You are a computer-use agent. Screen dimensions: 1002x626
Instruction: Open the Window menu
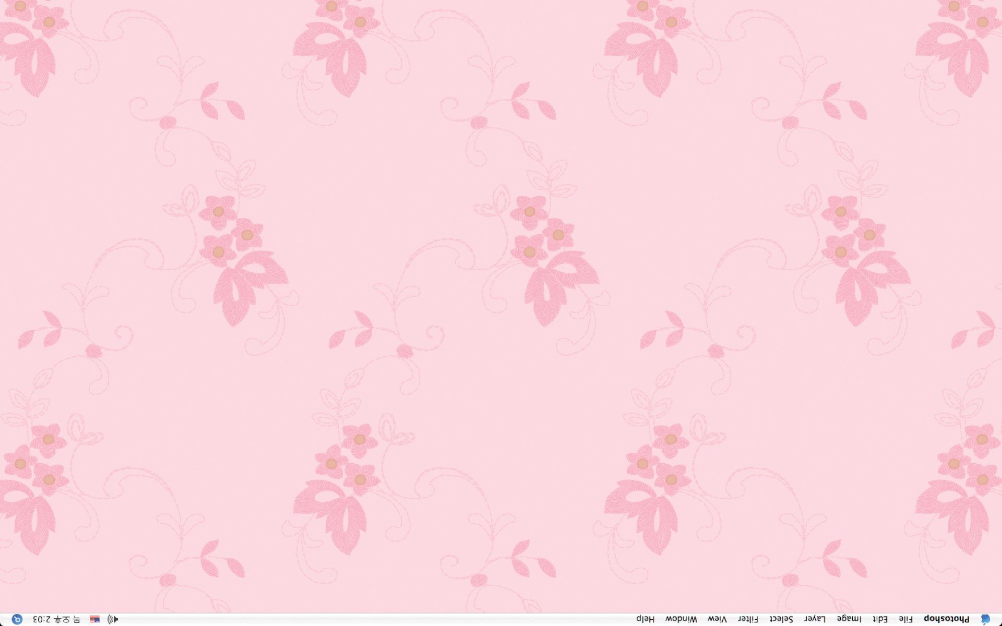[681, 619]
